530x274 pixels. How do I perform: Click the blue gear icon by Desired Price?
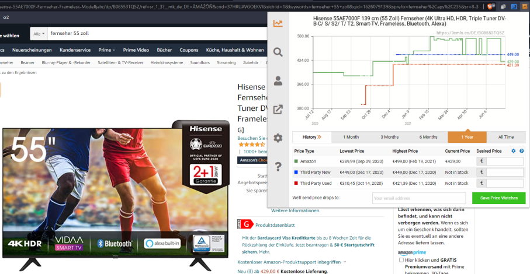(x=514, y=151)
